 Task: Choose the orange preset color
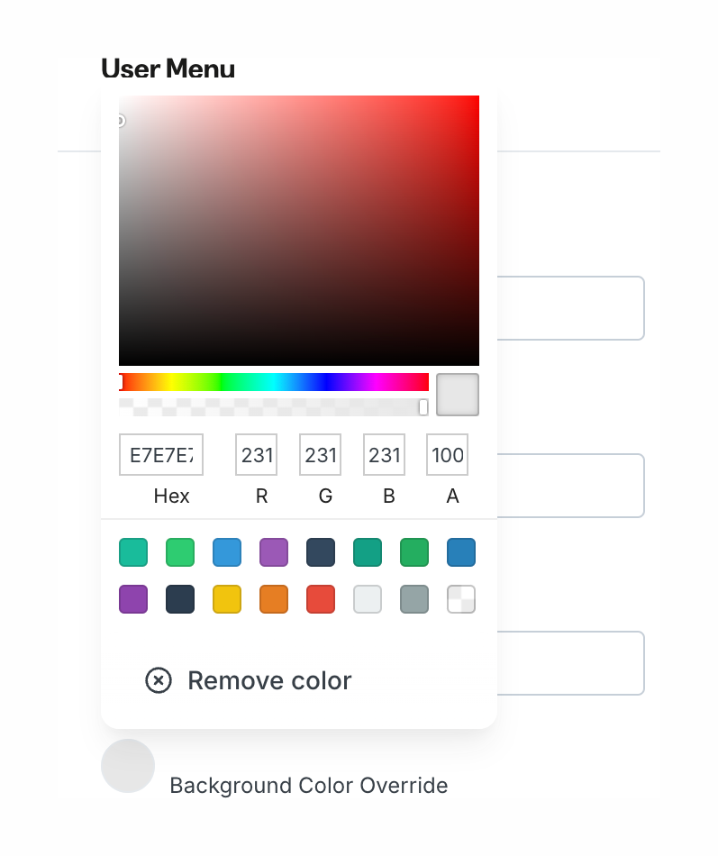point(274,599)
